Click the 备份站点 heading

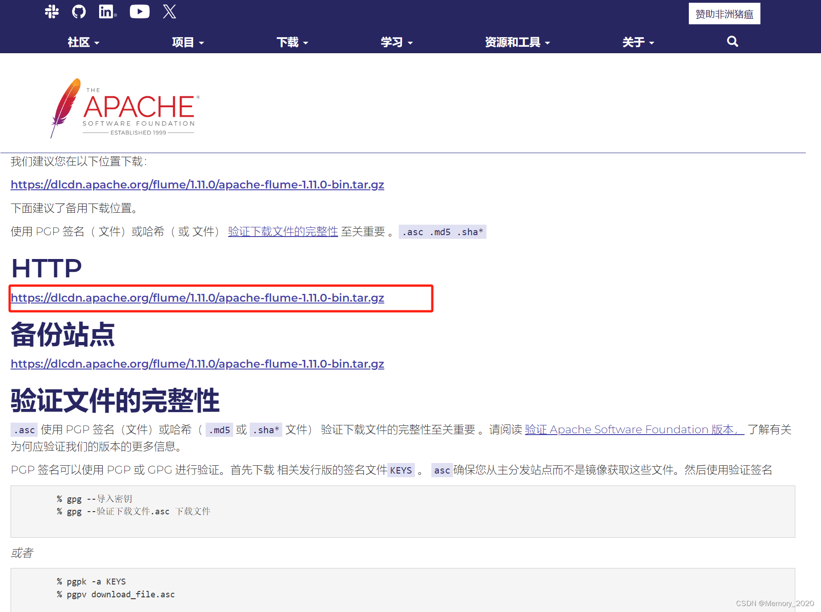(63, 334)
